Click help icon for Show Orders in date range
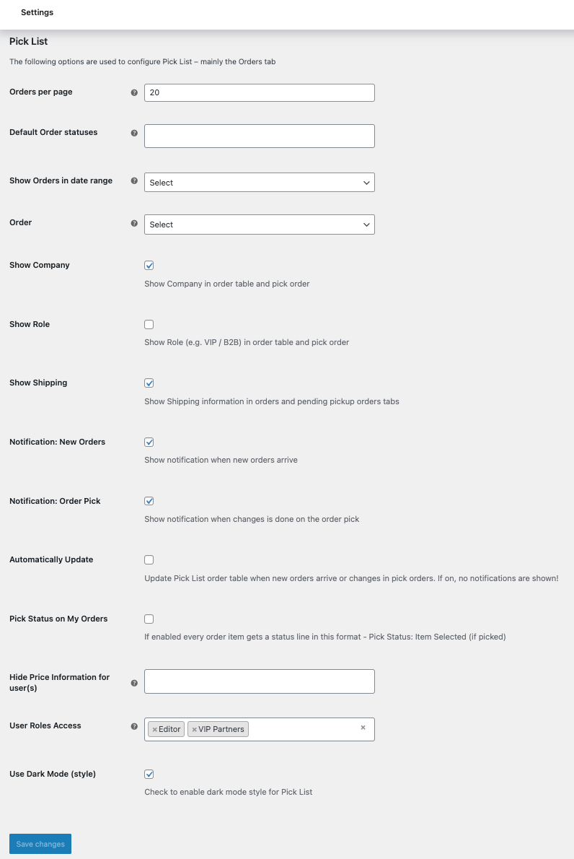The image size is (574, 859). pos(134,181)
